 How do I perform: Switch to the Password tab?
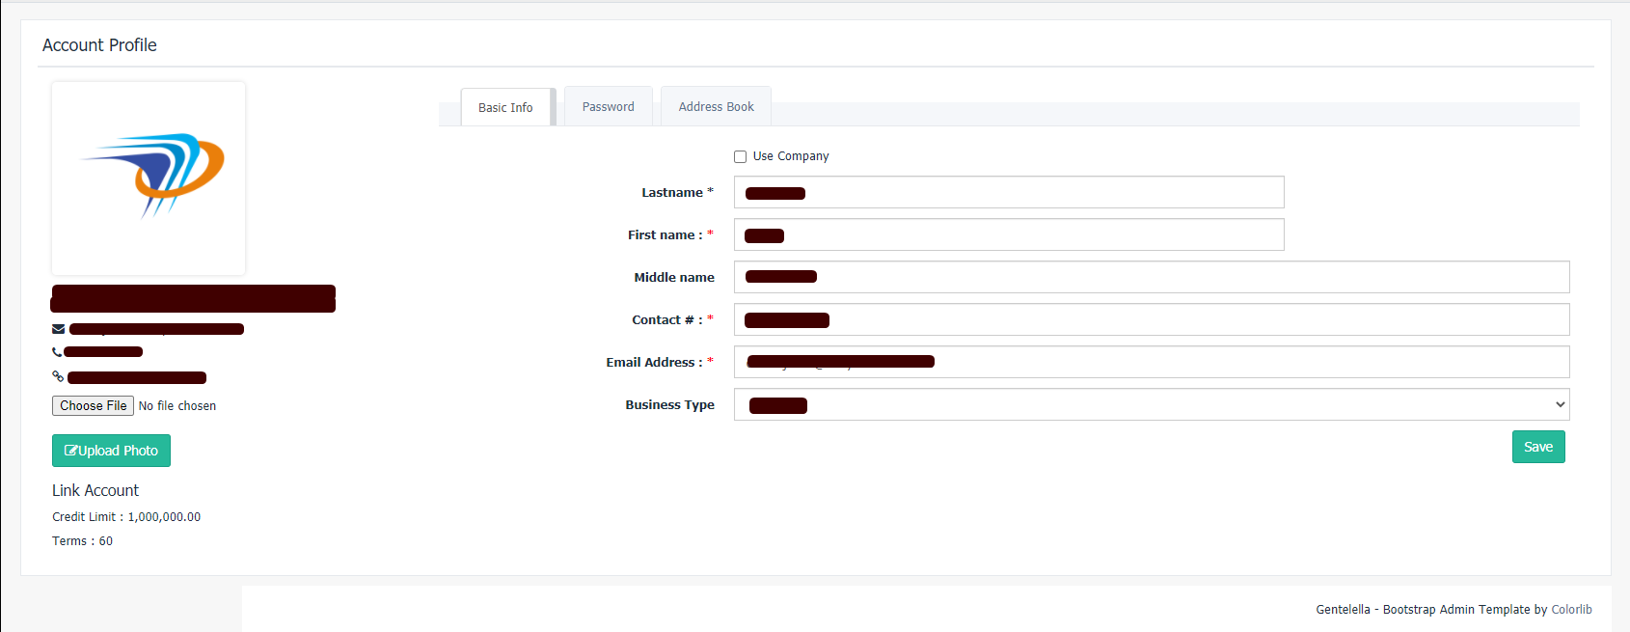608,107
